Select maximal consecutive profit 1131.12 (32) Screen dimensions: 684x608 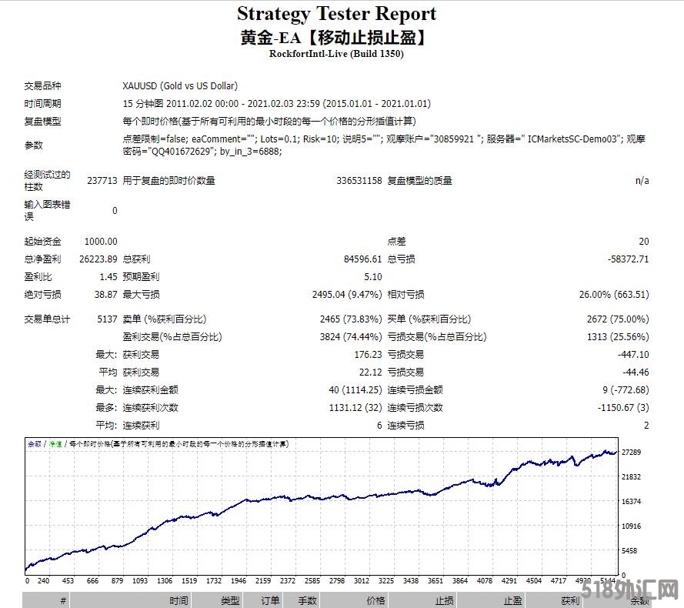[355, 408]
